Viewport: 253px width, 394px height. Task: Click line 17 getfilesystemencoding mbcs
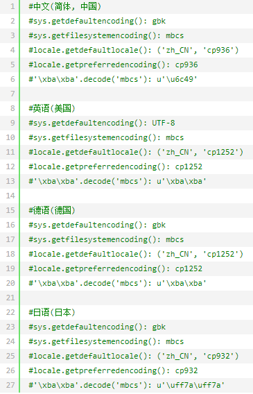tap(106, 239)
